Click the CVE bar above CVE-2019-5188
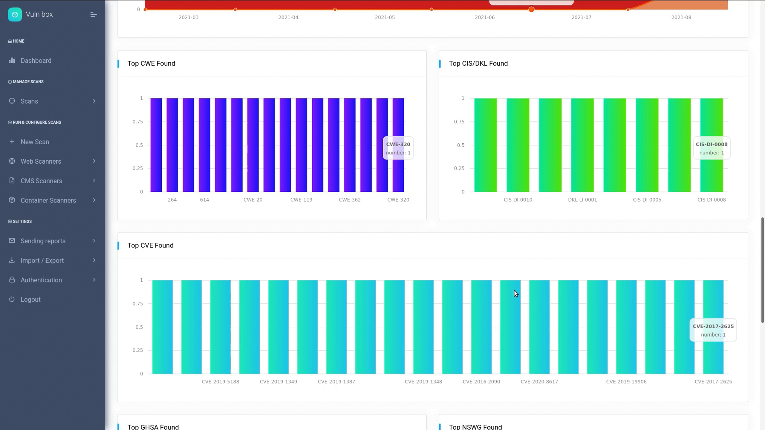765x430 pixels. [x=221, y=327]
